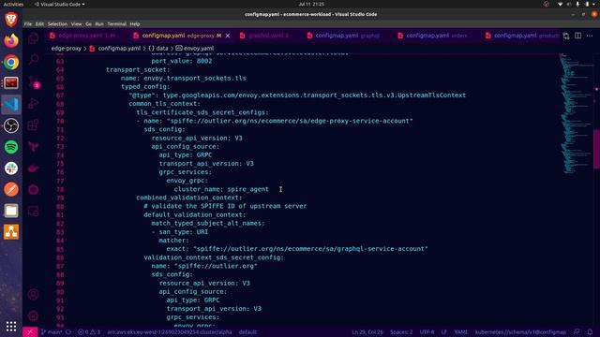The height and width of the screenshot is (337, 600).
Task: Switch to the graphql.yaml tab
Action: click(x=267, y=36)
